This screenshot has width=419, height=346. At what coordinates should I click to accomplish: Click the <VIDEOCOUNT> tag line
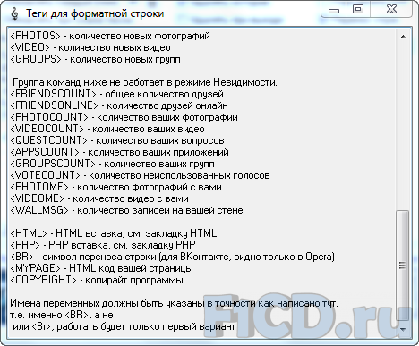pyautogui.click(x=107, y=129)
